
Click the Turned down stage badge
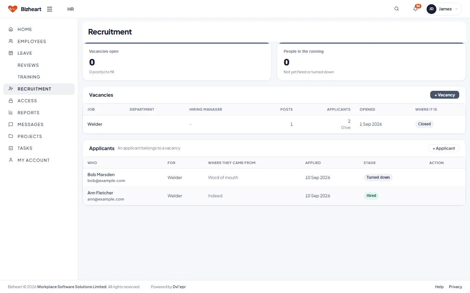(378, 177)
